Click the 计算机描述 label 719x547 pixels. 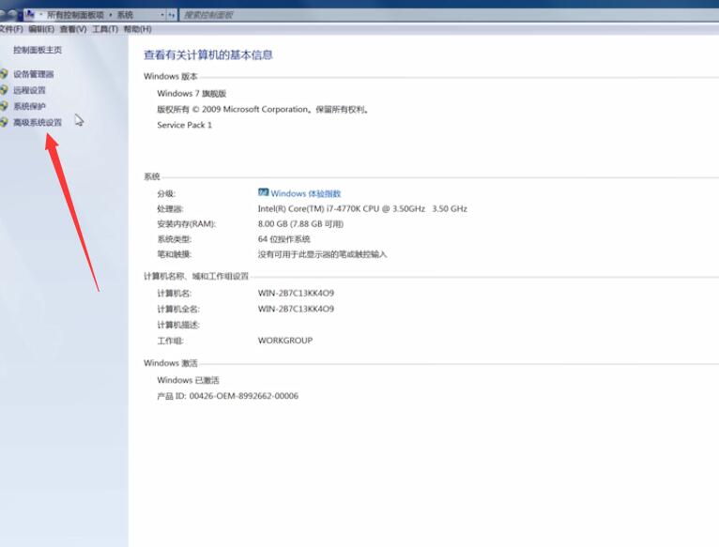coord(178,325)
